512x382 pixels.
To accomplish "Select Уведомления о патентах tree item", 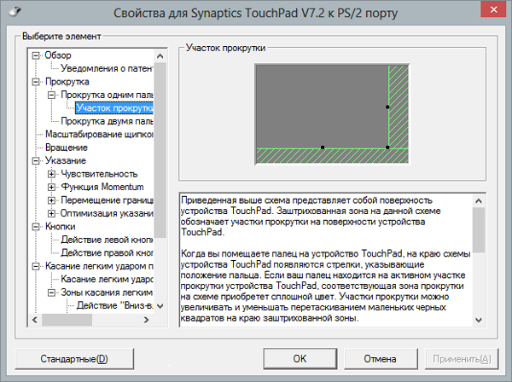I will coord(107,69).
